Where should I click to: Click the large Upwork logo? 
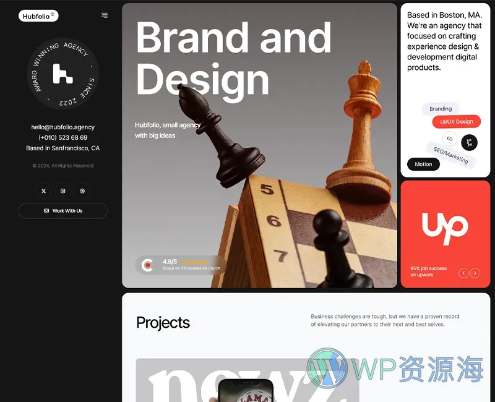pyautogui.click(x=445, y=227)
